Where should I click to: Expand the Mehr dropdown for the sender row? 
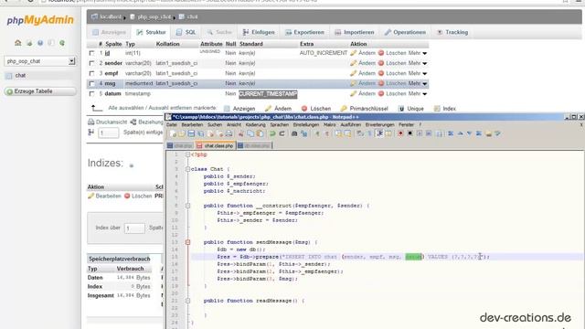[418, 63]
